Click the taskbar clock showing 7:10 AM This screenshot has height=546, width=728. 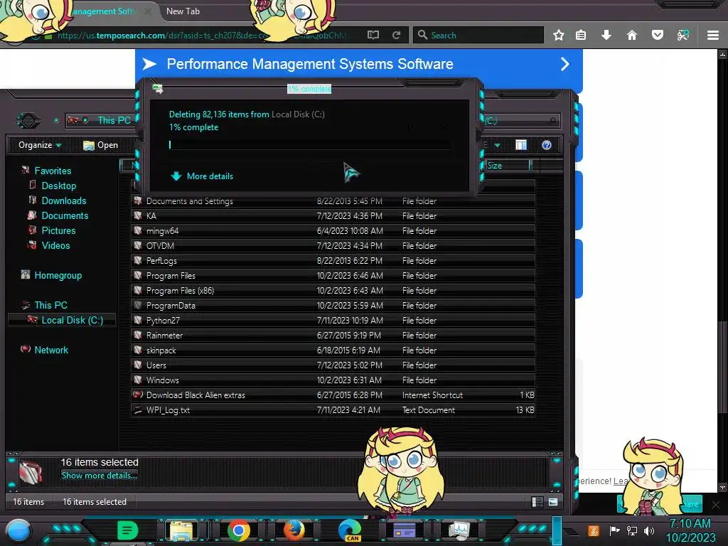point(690,530)
